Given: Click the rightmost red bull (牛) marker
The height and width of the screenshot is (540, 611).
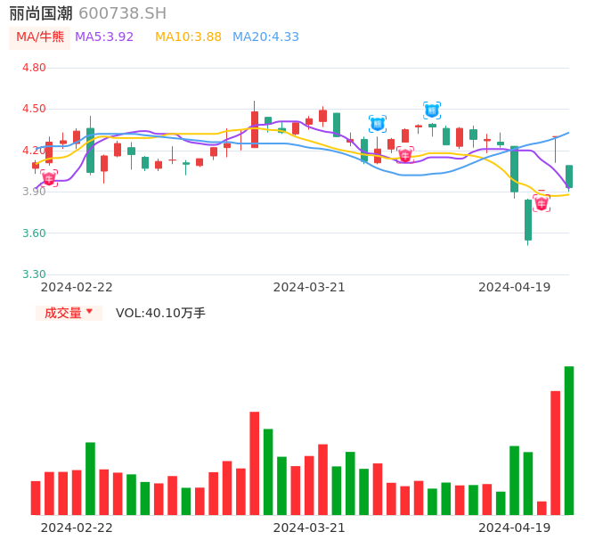Looking at the screenshot, I should click(542, 203).
